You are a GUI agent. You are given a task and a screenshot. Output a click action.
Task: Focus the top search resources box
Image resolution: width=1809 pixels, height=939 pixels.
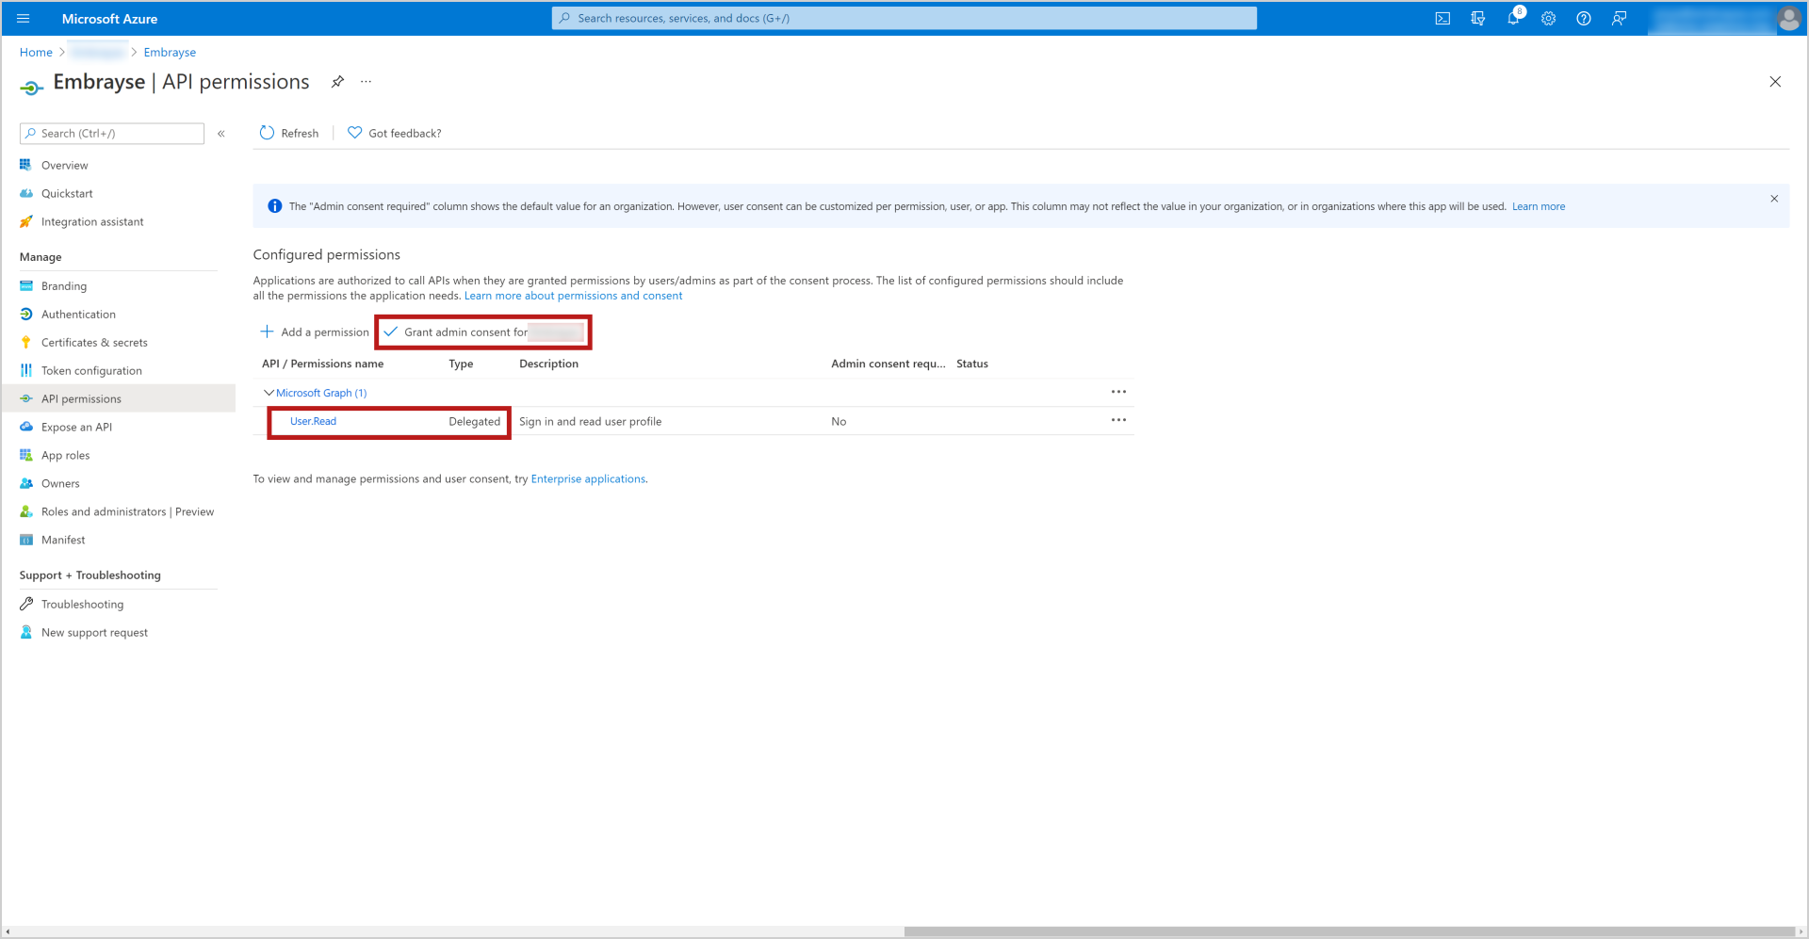(x=904, y=18)
